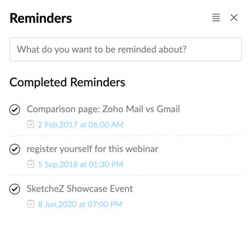Image resolution: width=250 pixels, height=239 pixels.
Task: Uncheck the Zoho Mail vs Gmail reminder
Action: [x=15, y=109]
